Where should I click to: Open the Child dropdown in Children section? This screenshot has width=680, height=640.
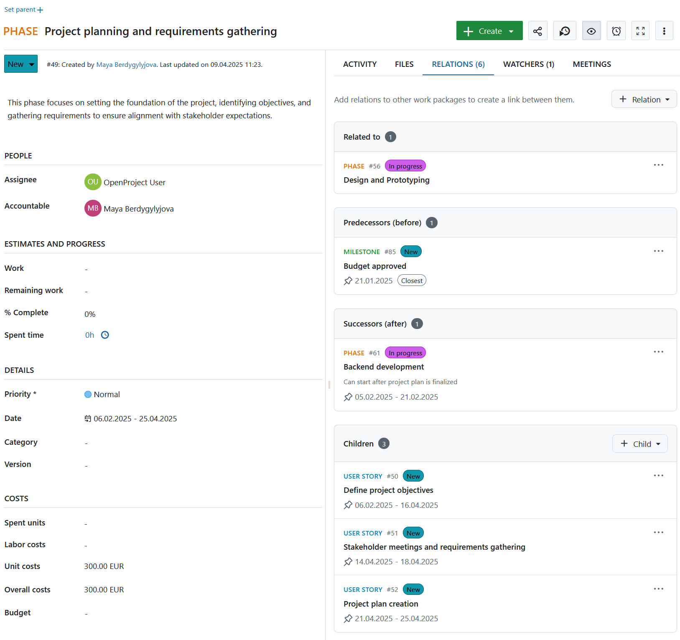coord(640,444)
